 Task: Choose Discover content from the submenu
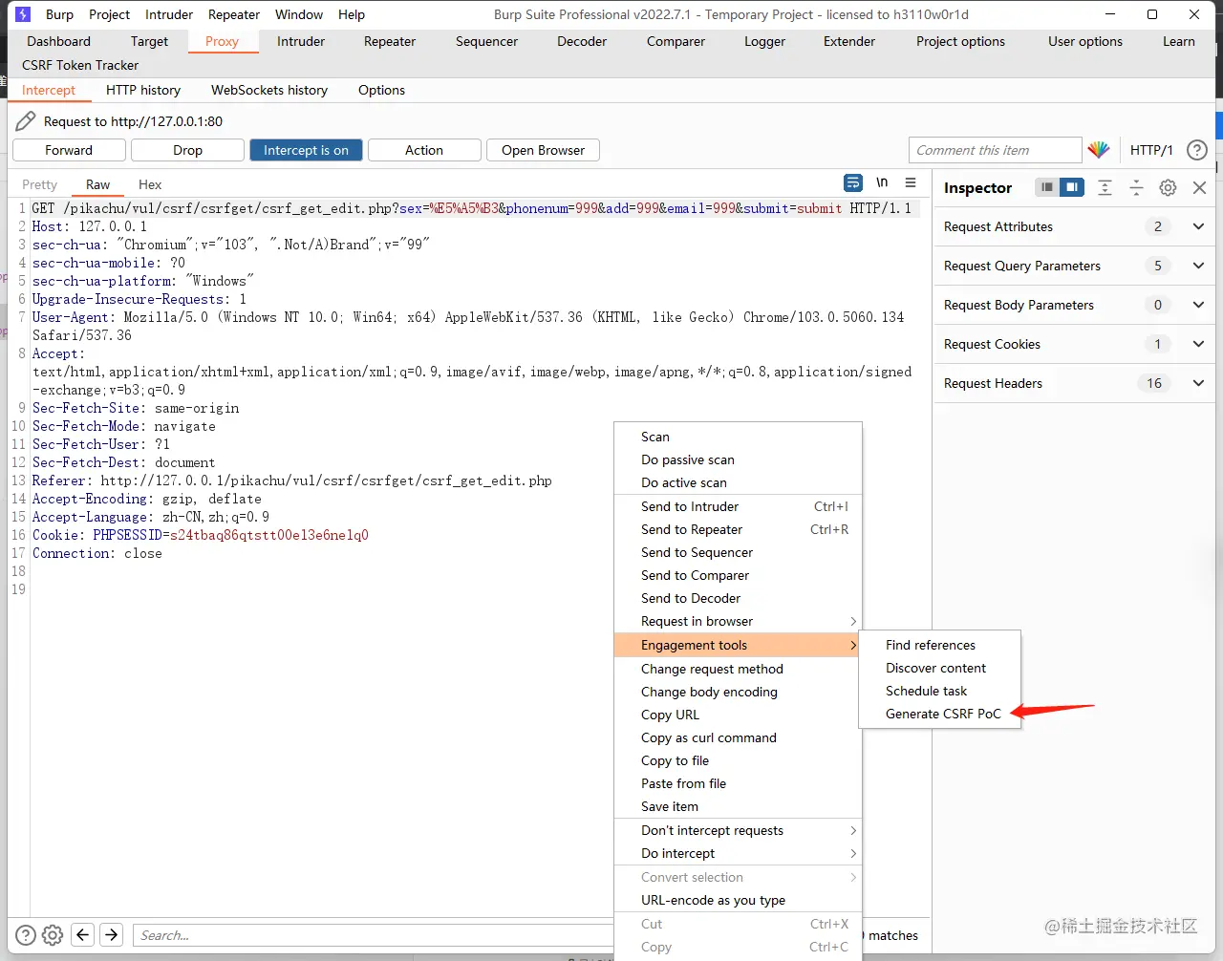click(940, 668)
